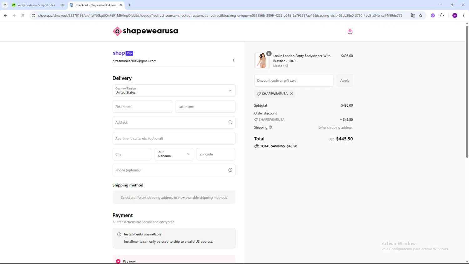Click the 'Installments unavailable' heading
Image resolution: width=469 pixels, height=264 pixels.
point(143,234)
